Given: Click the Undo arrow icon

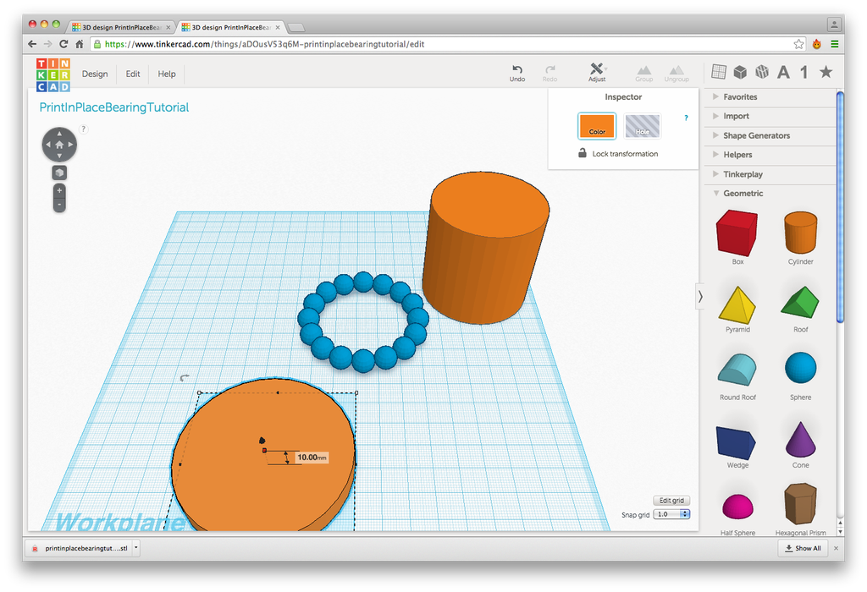Looking at the screenshot, I should pos(517,69).
